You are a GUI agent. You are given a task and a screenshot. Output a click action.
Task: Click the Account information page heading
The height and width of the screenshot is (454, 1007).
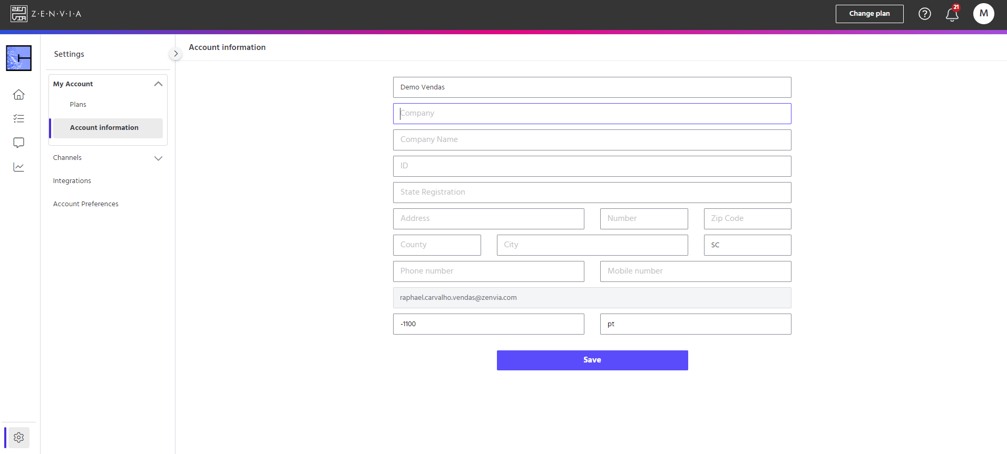pyautogui.click(x=227, y=47)
